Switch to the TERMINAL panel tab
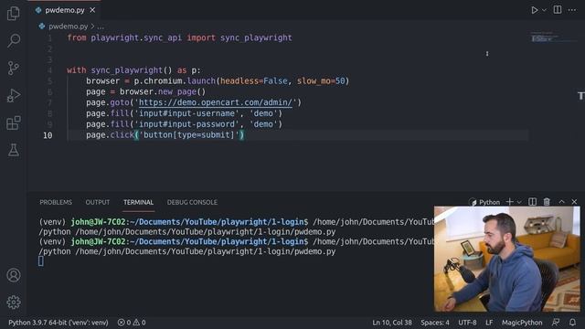This screenshot has width=585, height=329. [138, 202]
